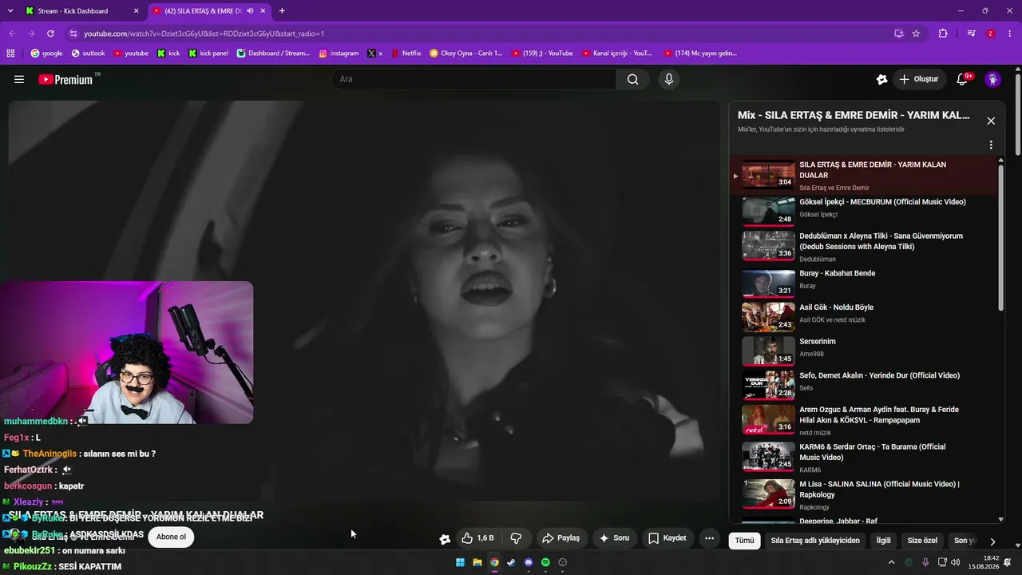The height and width of the screenshot is (575, 1022).
Task: Focus the YouTube Ara search box
Action: click(x=473, y=79)
